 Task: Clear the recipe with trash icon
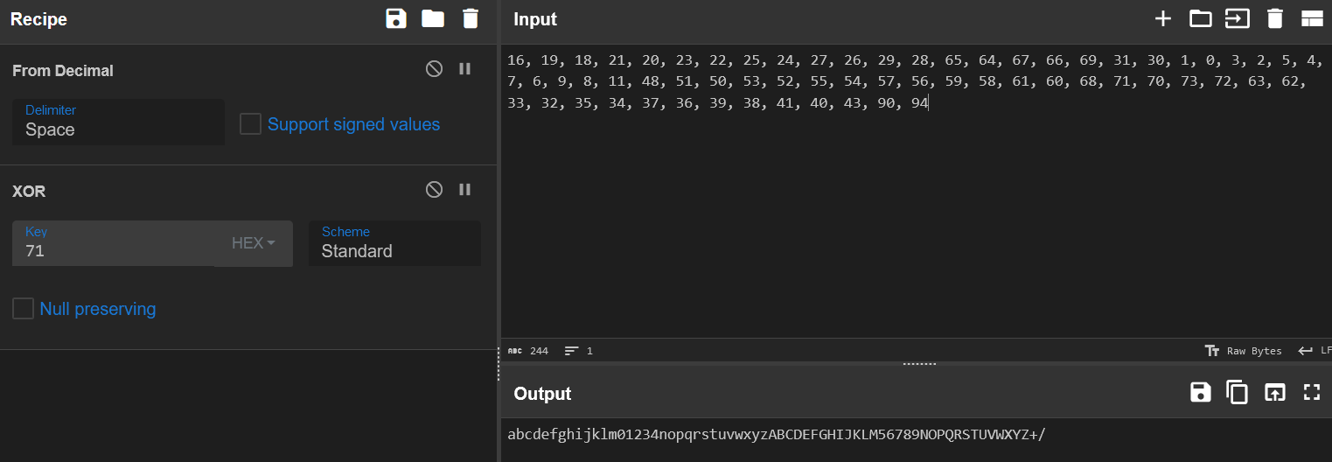[x=471, y=18]
